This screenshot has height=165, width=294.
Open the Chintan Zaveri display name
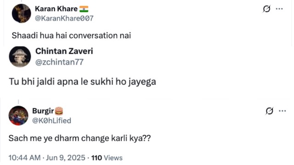point(64,51)
